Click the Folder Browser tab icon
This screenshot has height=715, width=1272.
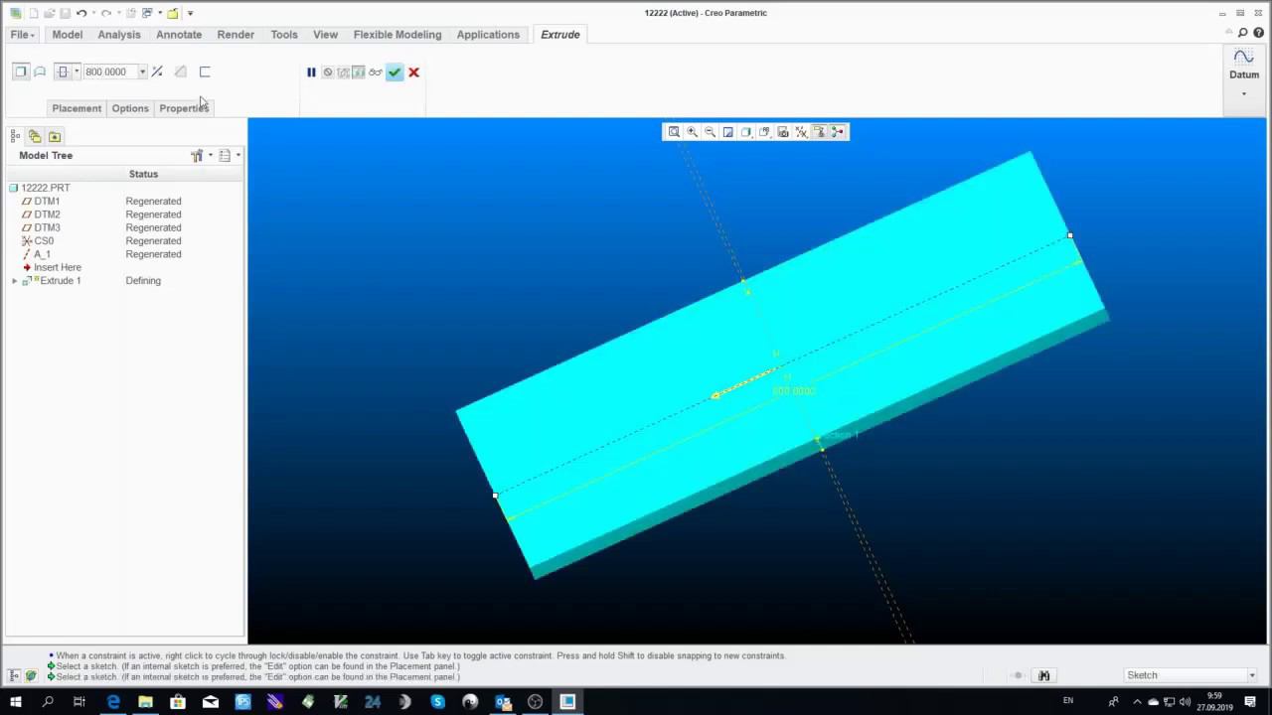pos(35,136)
